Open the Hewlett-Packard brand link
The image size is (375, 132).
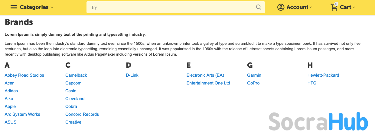324,75
